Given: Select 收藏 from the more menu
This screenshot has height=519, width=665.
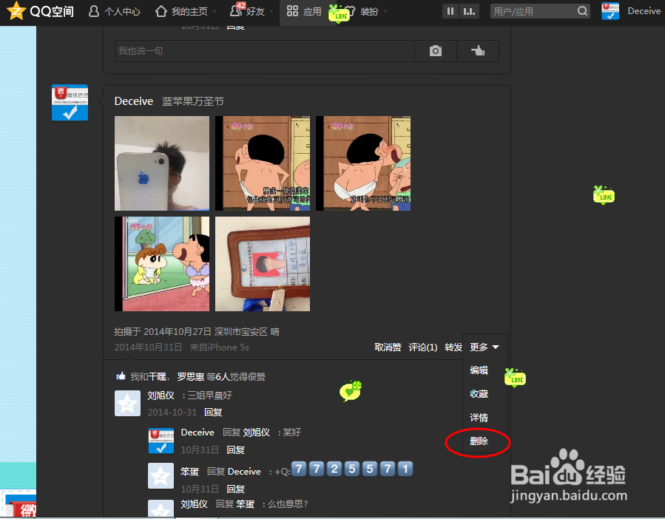Looking at the screenshot, I should click(479, 394).
